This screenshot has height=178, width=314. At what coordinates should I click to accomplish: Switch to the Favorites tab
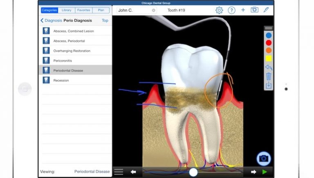click(x=83, y=10)
